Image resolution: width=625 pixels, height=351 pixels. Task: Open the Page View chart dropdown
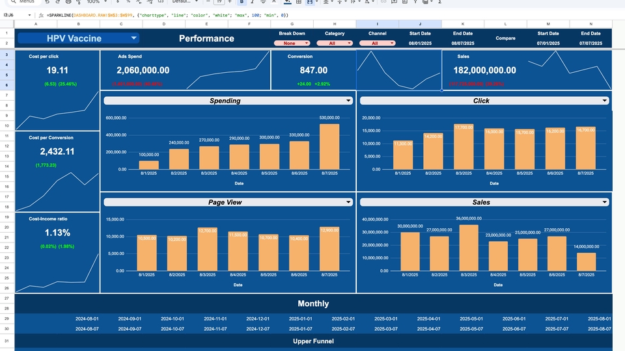coord(349,202)
